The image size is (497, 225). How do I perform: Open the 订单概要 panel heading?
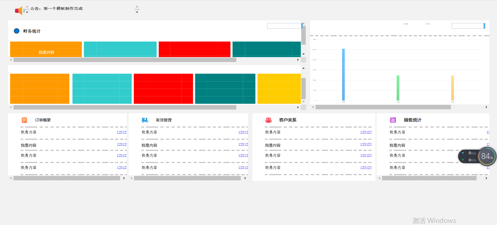[x=43, y=120]
